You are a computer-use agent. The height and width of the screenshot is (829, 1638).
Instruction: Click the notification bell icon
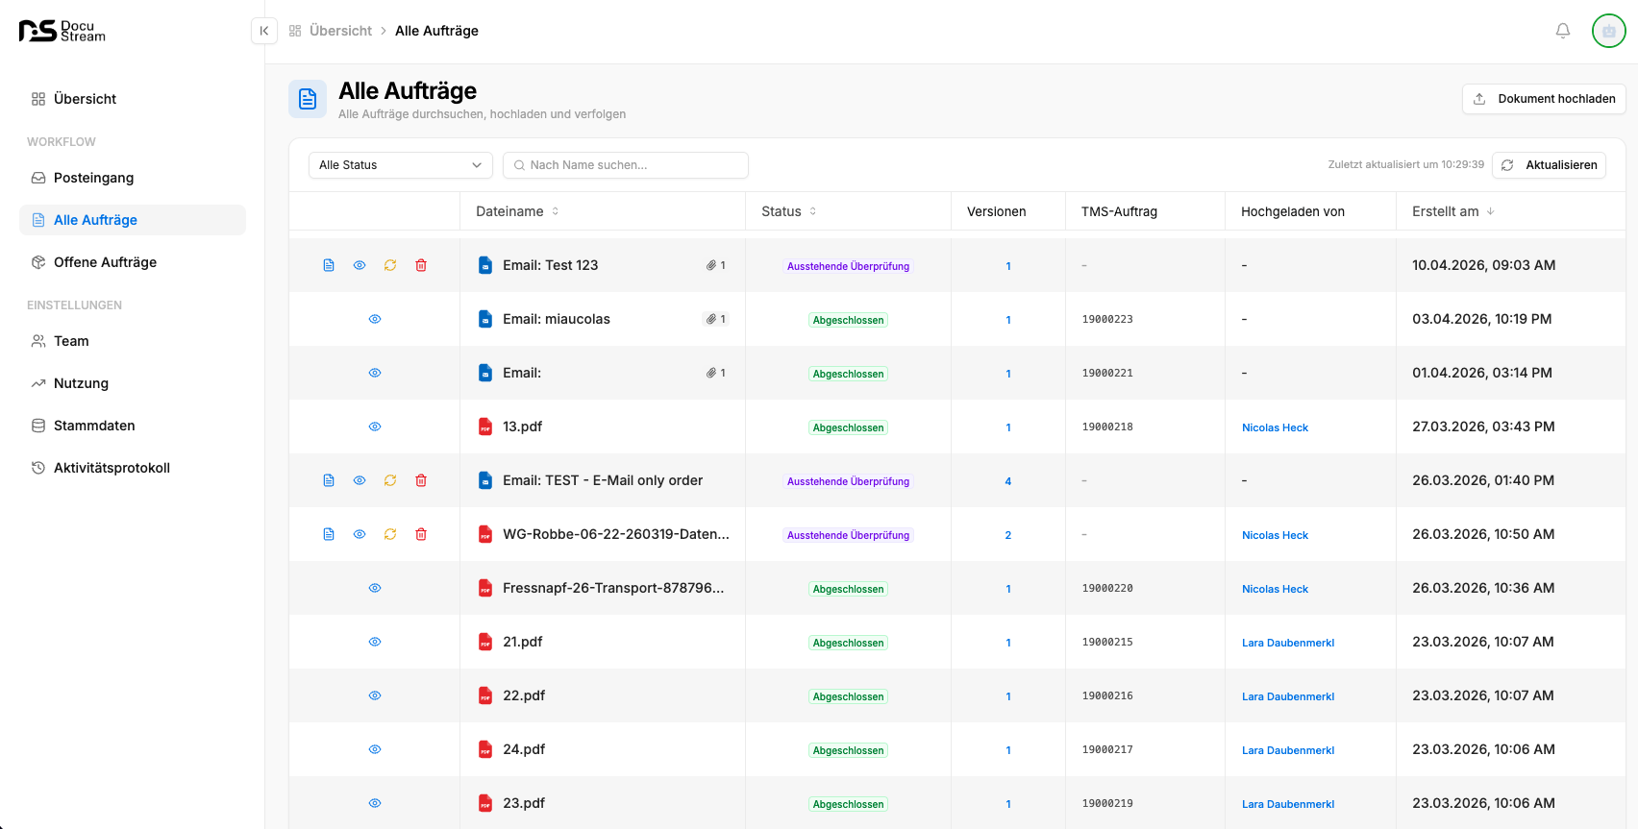point(1563,31)
